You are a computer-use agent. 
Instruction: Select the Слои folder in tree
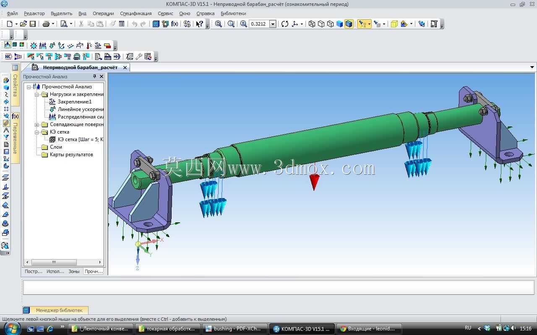(56, 147)
